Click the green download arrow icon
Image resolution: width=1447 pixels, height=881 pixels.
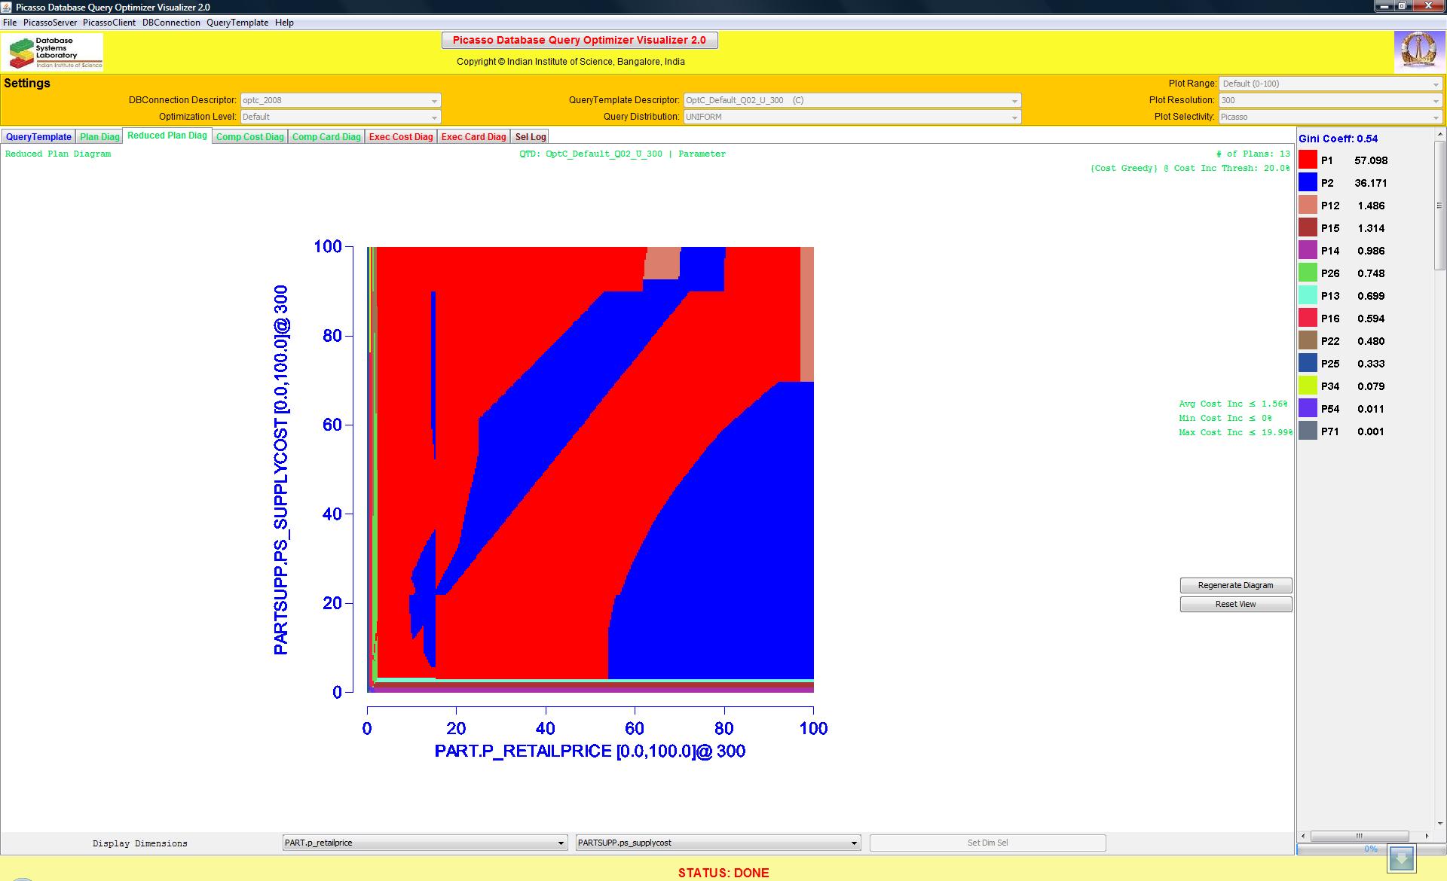coord(1402,858)
